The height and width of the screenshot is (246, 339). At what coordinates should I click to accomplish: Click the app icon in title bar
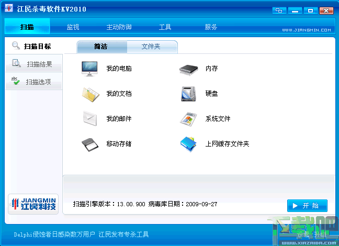click(x=9, y=8)
